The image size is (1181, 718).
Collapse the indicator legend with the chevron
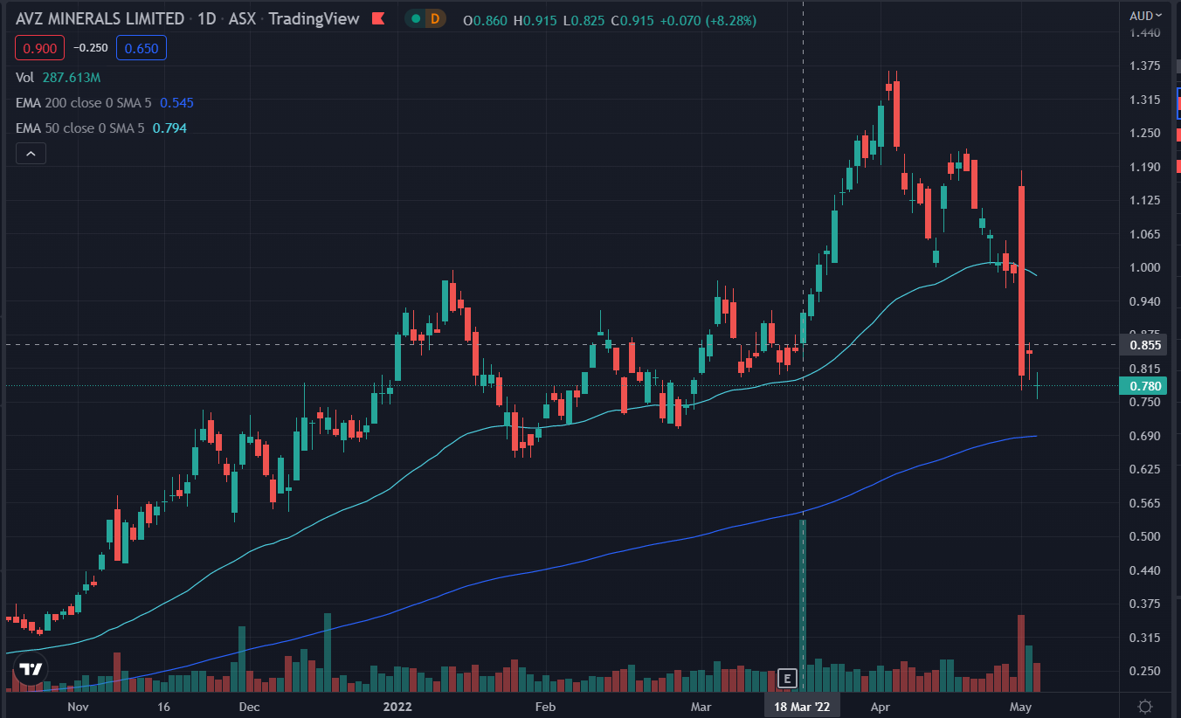coord(31,154)
